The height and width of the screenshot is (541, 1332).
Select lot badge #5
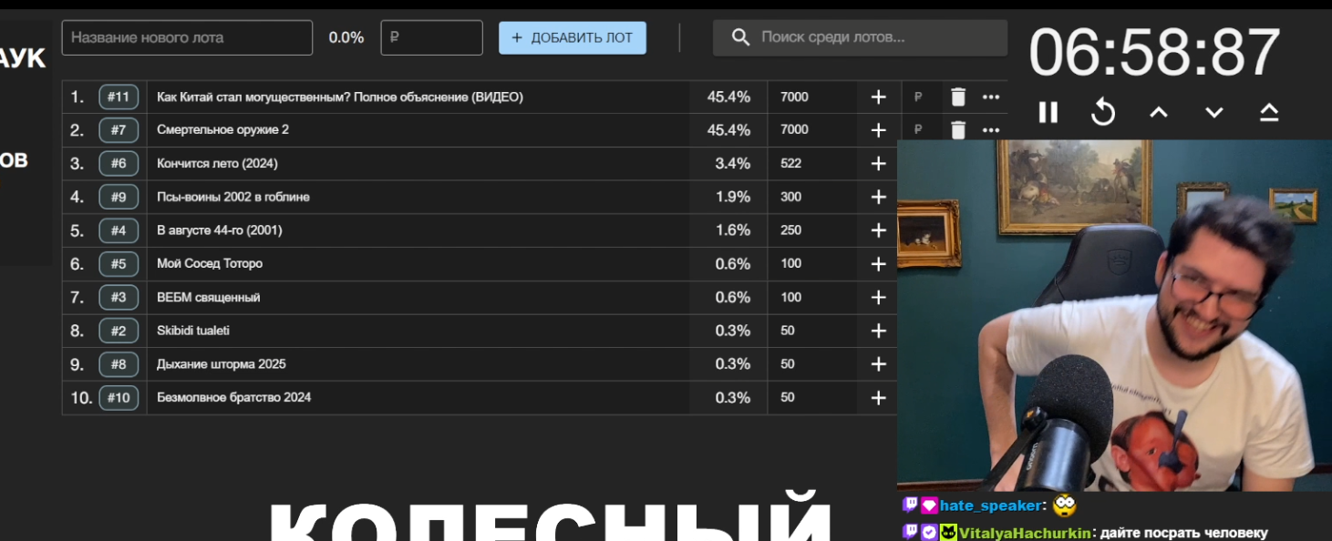119,264
